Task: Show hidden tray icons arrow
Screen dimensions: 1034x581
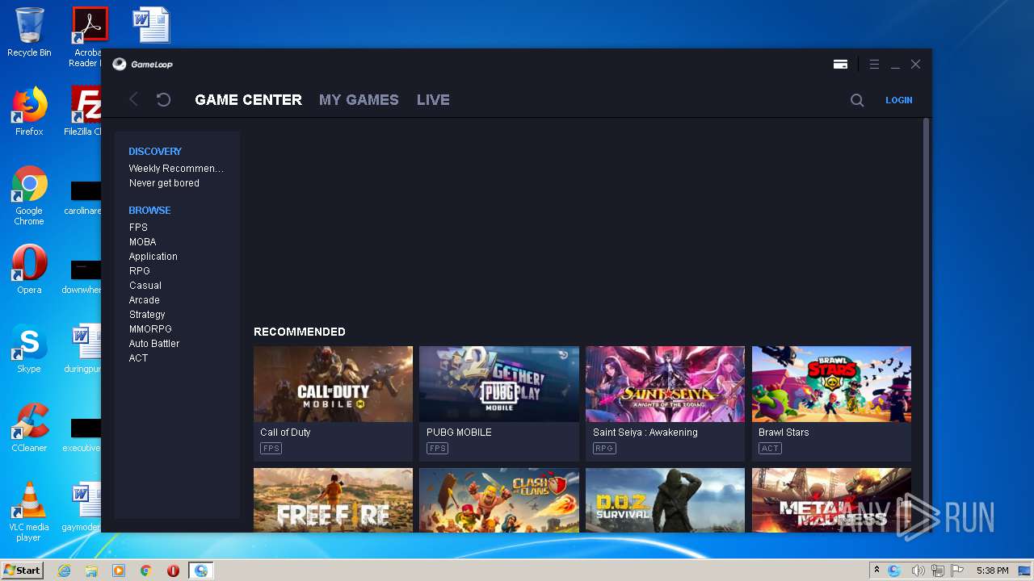Action: tap(876, 571)
